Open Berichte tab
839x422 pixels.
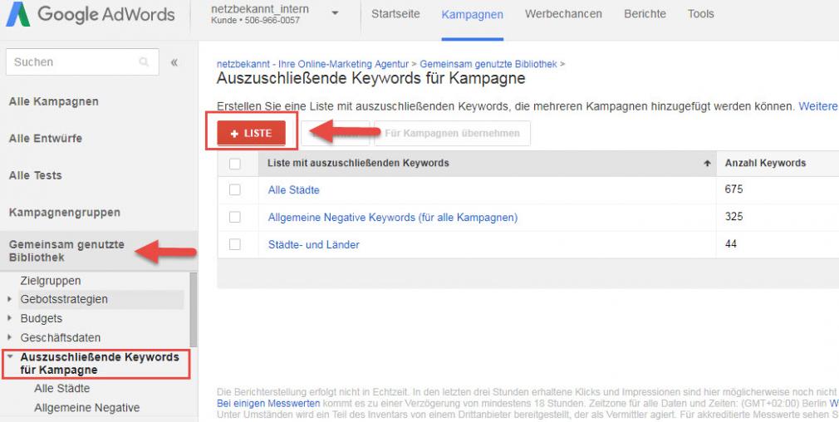[x=645, y=14]
